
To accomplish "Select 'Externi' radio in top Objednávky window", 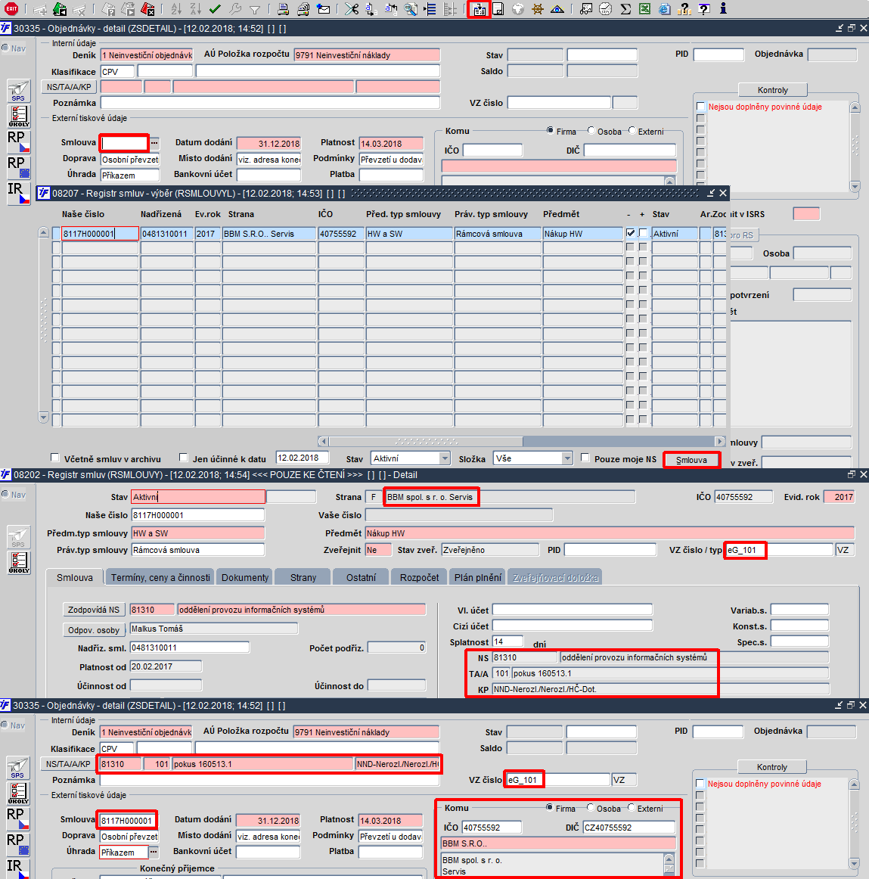I will point(632,130).
